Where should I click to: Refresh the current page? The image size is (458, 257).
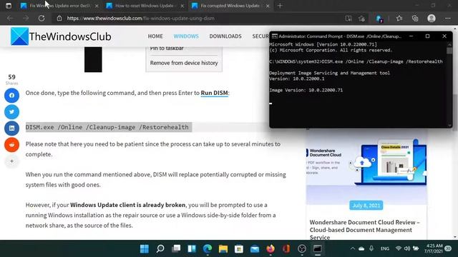[x=42, y=19]
